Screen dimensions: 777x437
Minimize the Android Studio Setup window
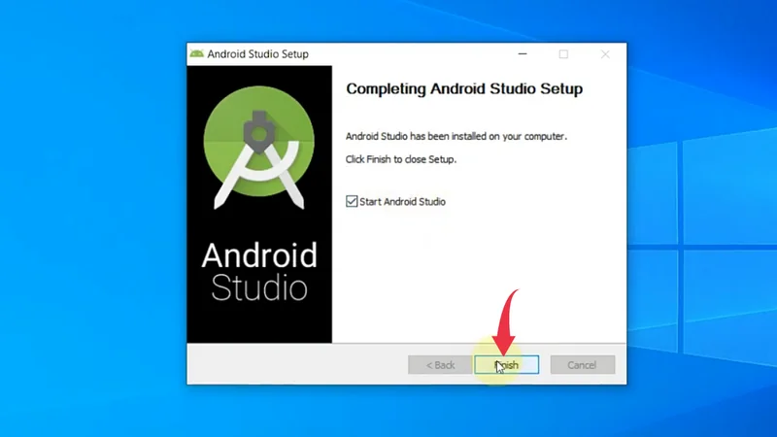tap(524, 54)
